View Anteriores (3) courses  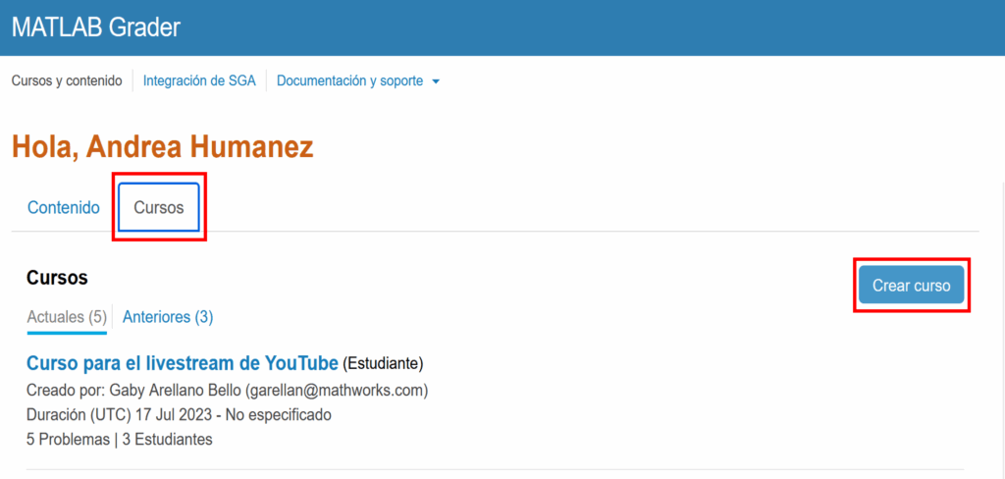(168, 317)
